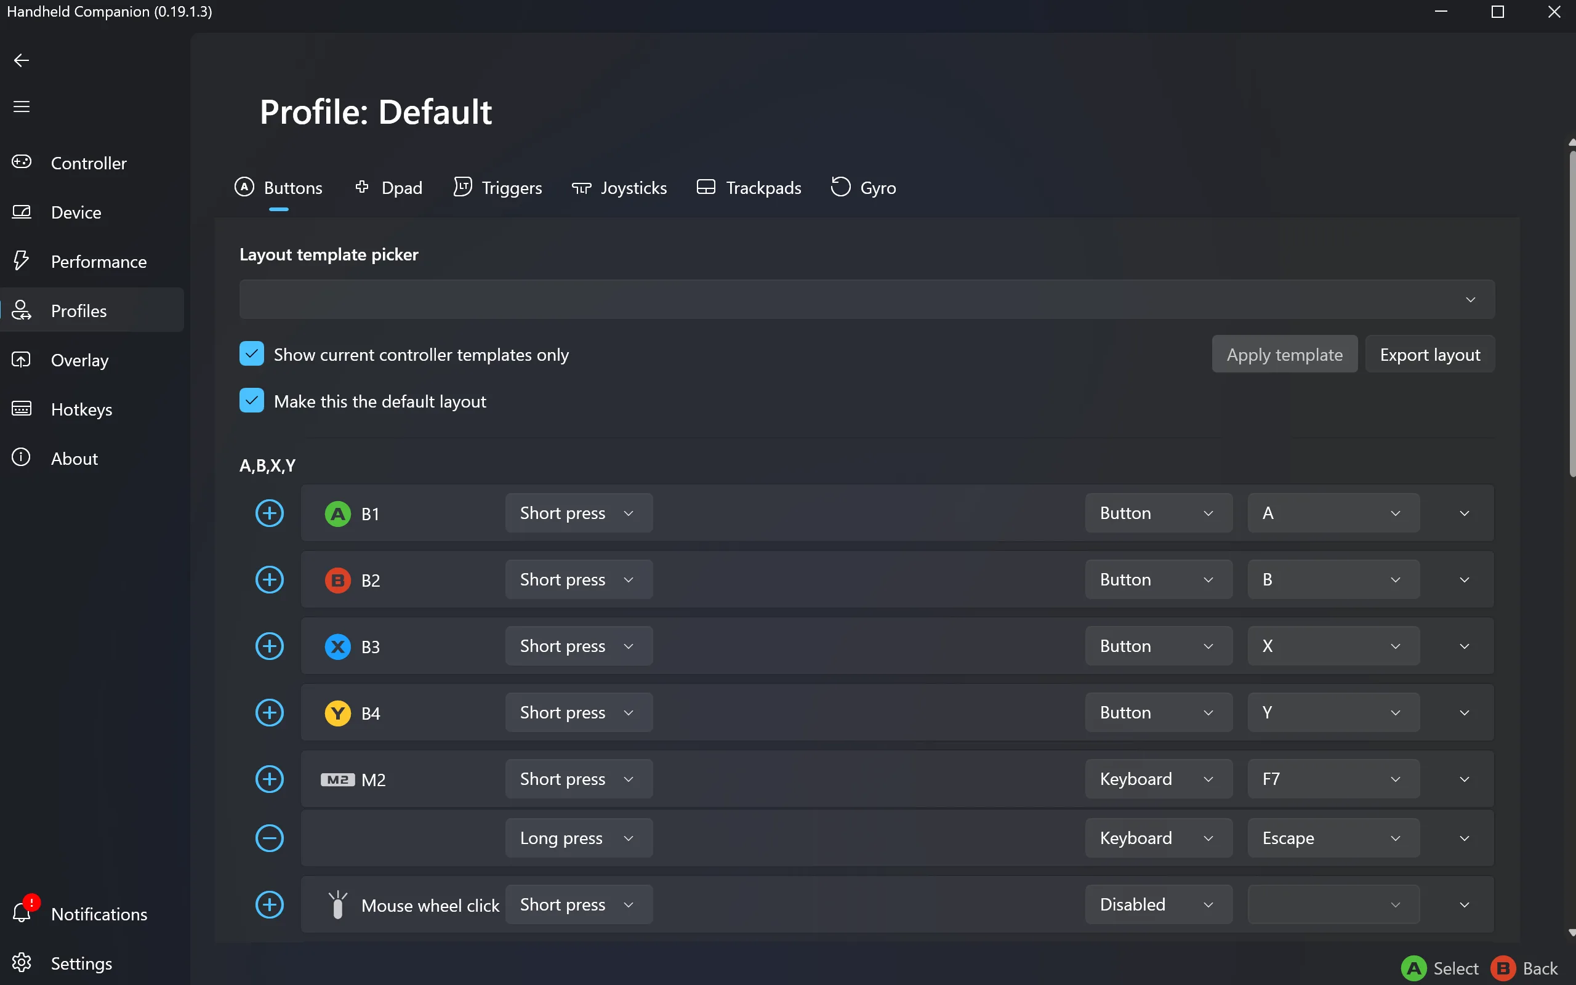The image size is (1576, 985).
Task: Click the back arrow icon
Action: click(x=22, y=60)
